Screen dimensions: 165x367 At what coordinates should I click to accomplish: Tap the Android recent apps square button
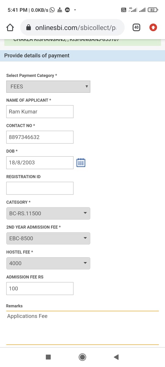coord(48,357)
